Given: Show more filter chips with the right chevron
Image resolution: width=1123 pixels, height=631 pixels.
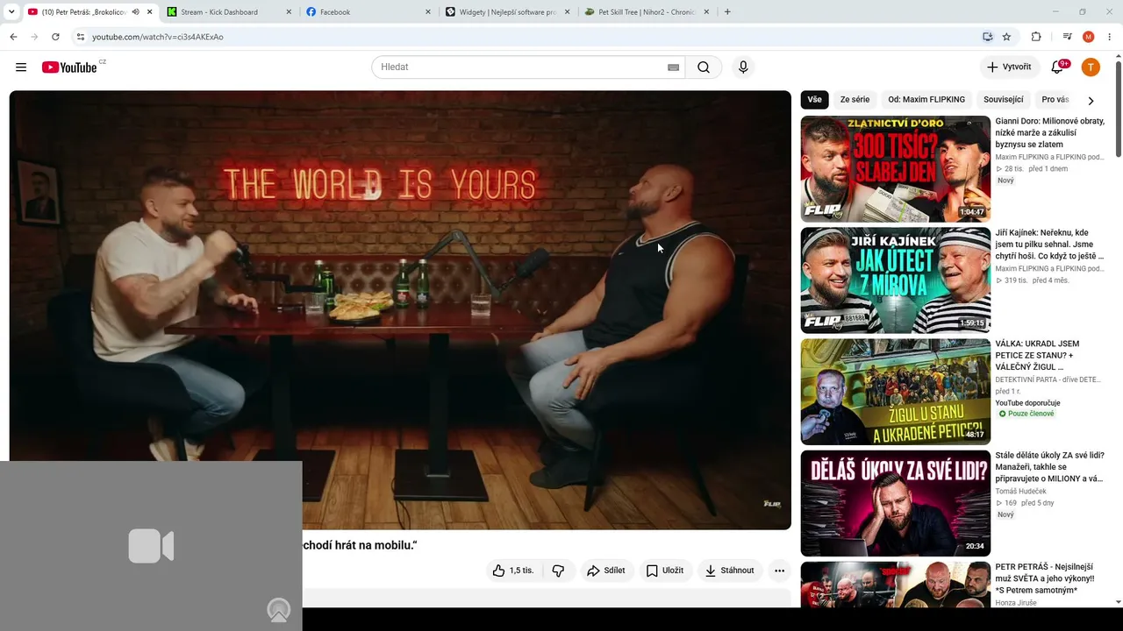Looking at the screenshot, I should [1091, 101].
